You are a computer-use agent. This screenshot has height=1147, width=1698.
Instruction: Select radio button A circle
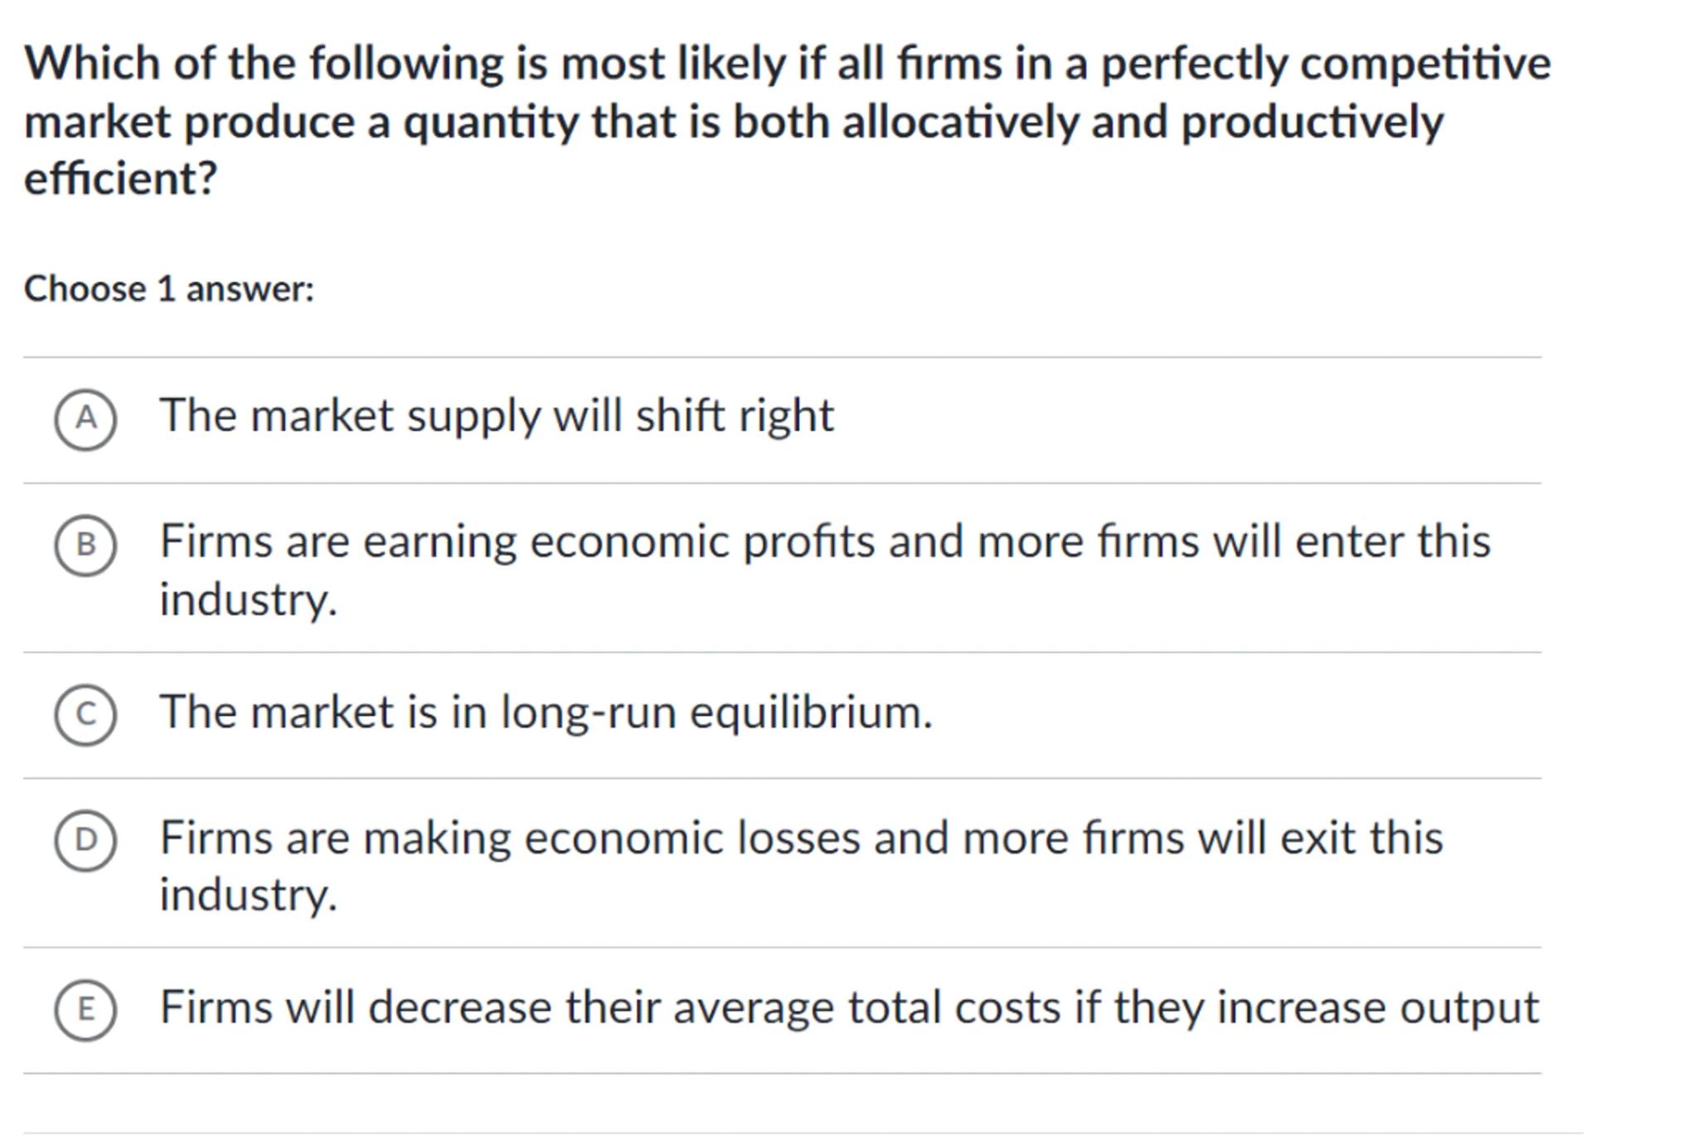(85, 419)
